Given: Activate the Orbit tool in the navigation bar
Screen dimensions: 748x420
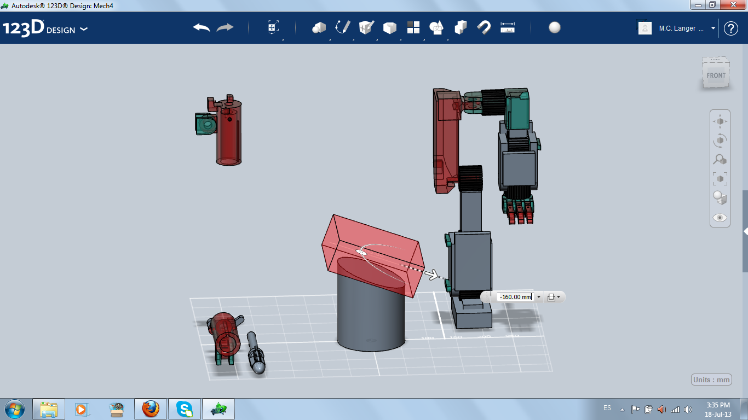Looking at the screenshot, I should click(720, 141).
